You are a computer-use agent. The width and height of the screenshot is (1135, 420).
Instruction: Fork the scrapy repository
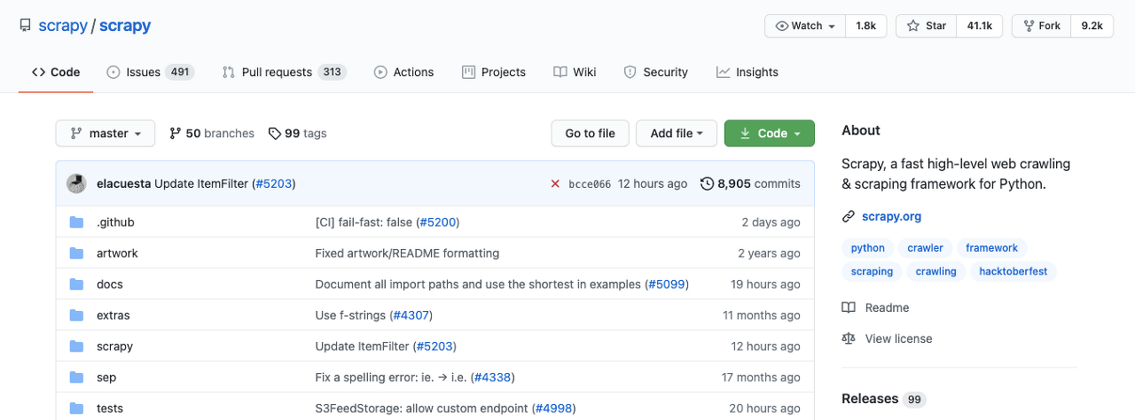1041,26
